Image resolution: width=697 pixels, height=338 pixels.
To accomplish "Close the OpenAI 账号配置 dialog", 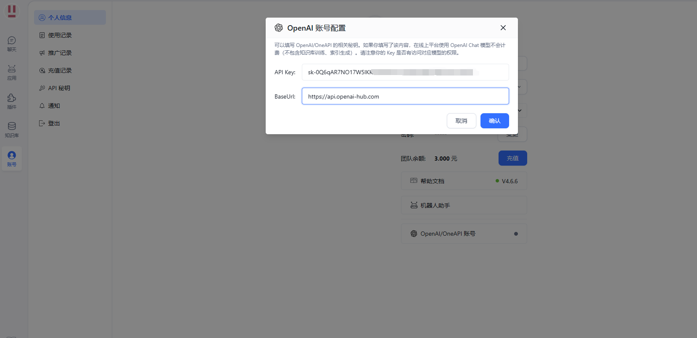I will coord(503,28).
